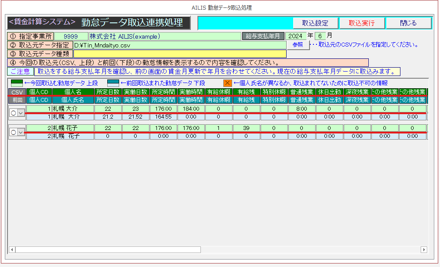This screenshot has height=267, width=440.
Task: Click the green current-data legend swatch
Action: point(16,83)
